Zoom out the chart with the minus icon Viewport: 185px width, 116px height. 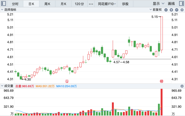coord(177,10)
